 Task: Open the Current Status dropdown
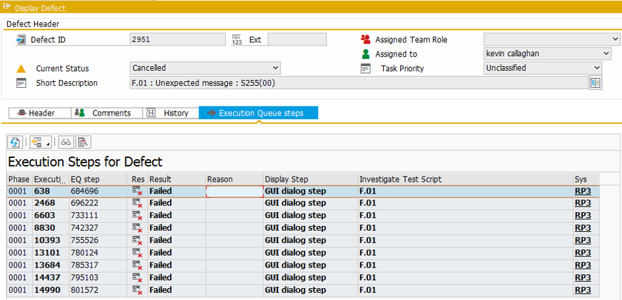click(275, 68)
